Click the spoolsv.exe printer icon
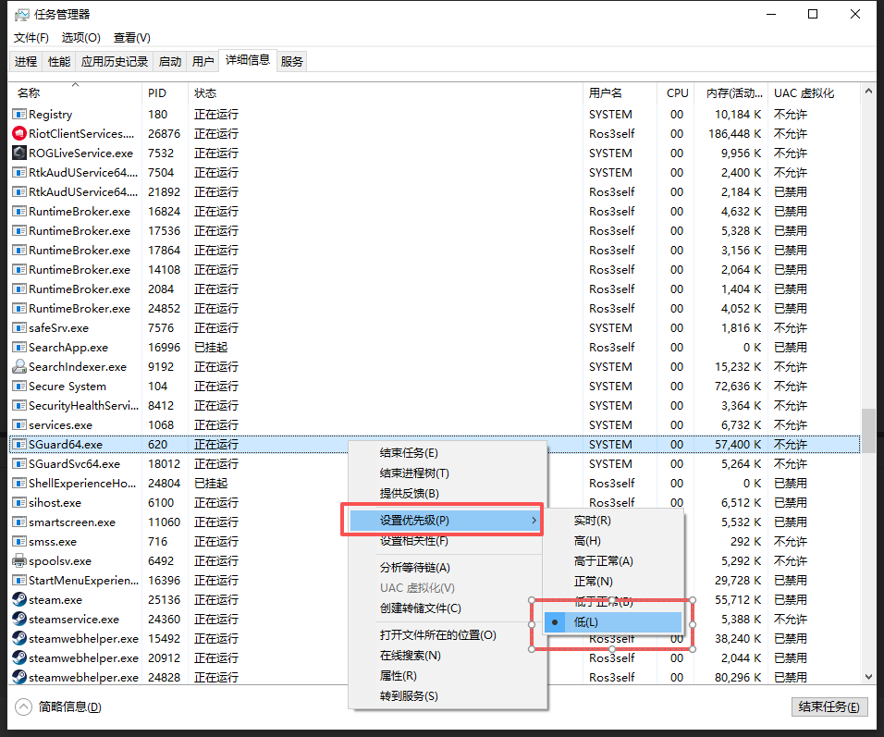This screenshot has width=884, height=737. (x=19, y=561)
